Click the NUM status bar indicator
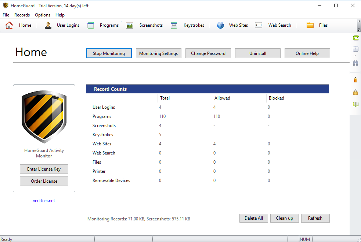 tap(305, 239)
